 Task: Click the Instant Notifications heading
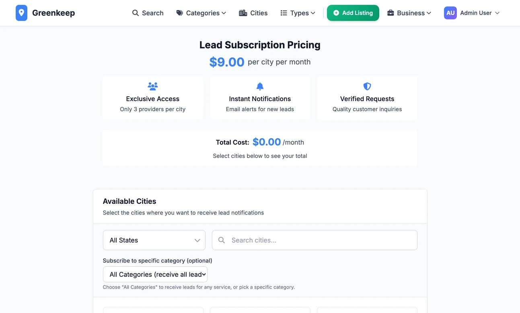260,99
